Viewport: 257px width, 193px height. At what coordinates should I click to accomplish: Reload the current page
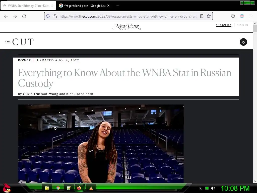[24, 16]
